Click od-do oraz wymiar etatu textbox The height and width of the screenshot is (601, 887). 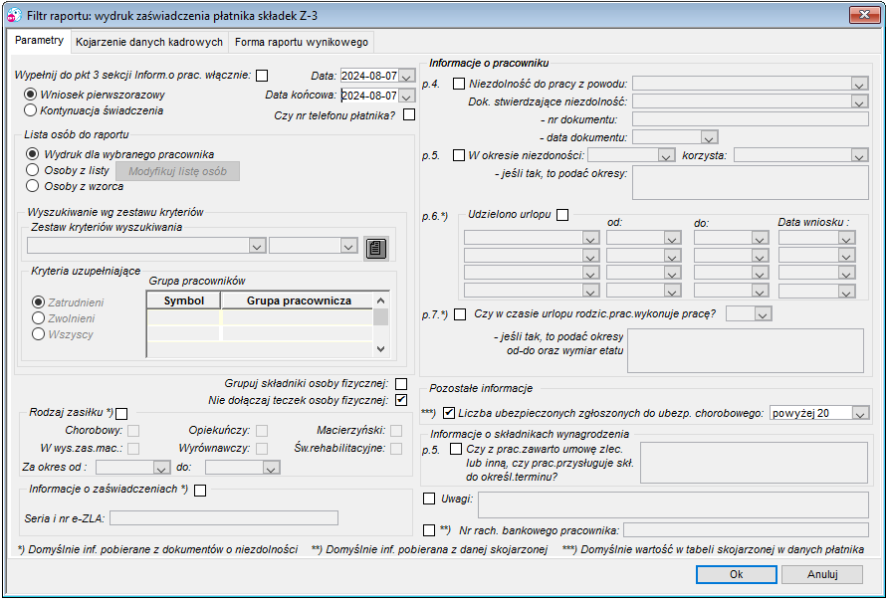point(746,350)
